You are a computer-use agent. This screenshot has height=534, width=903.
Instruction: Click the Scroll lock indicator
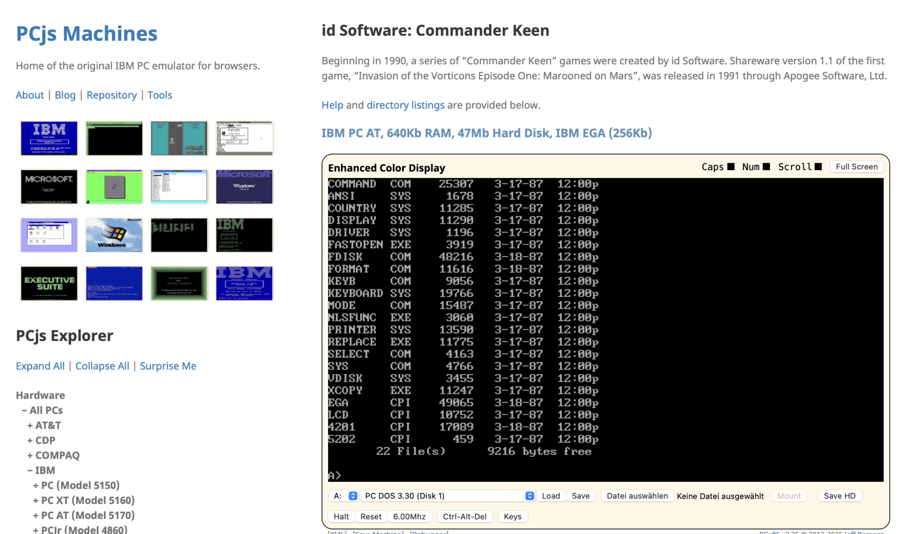coord(818,167)
